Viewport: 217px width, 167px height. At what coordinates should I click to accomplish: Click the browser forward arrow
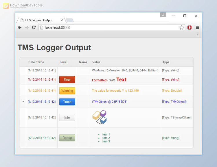27,27
